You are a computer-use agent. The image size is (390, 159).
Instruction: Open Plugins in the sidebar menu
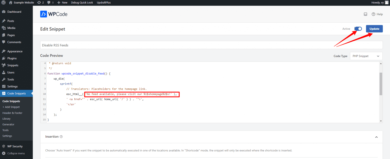click(12, 58)
